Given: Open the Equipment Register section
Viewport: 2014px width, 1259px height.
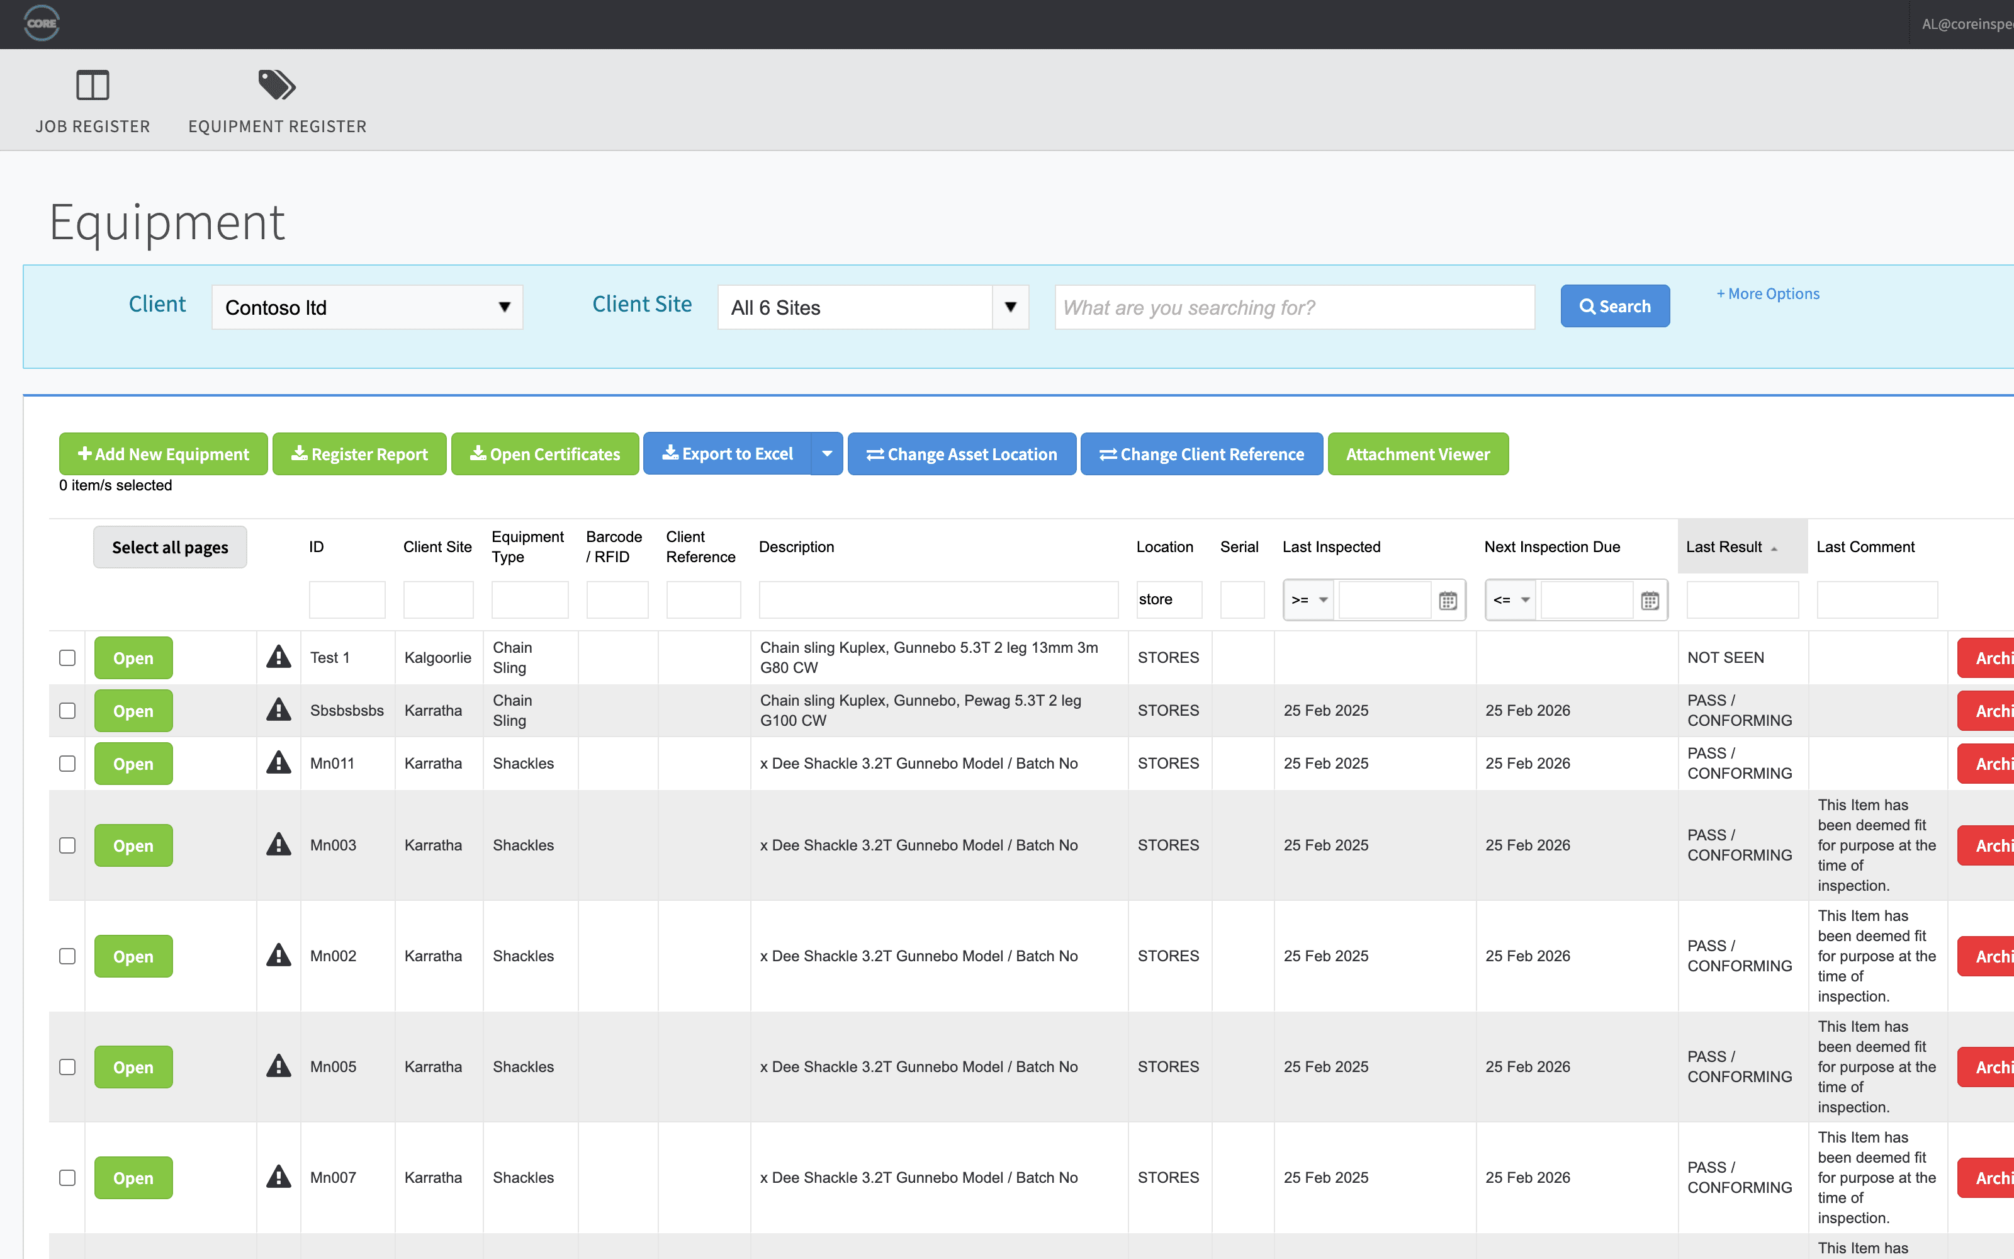Looking at the screenshot, I should pos(277,101).
